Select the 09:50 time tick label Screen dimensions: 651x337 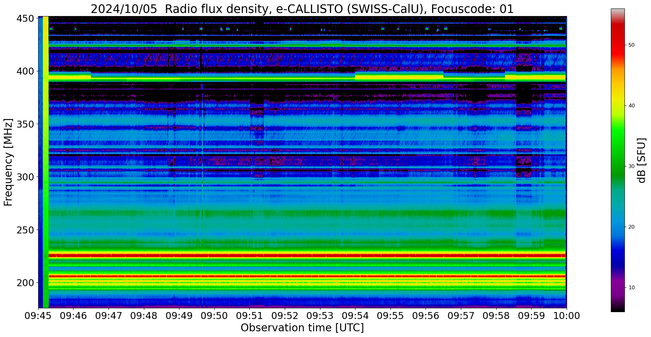coord(214,316)
